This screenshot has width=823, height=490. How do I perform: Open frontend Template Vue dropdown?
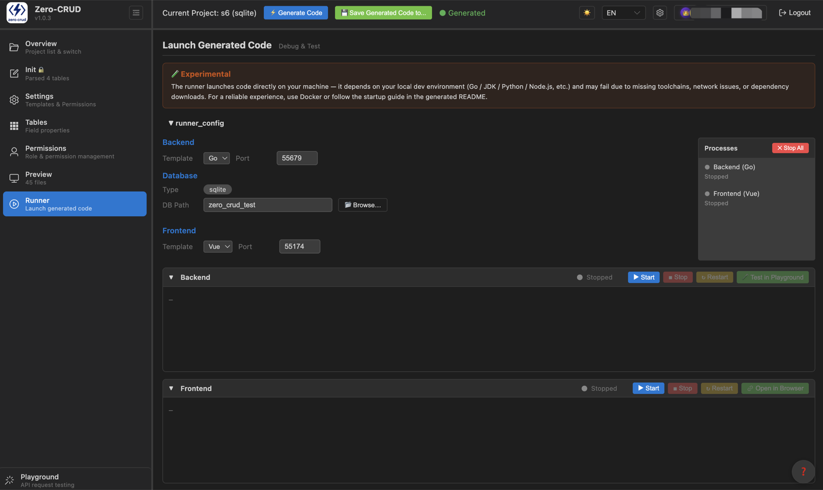(218, 247)
